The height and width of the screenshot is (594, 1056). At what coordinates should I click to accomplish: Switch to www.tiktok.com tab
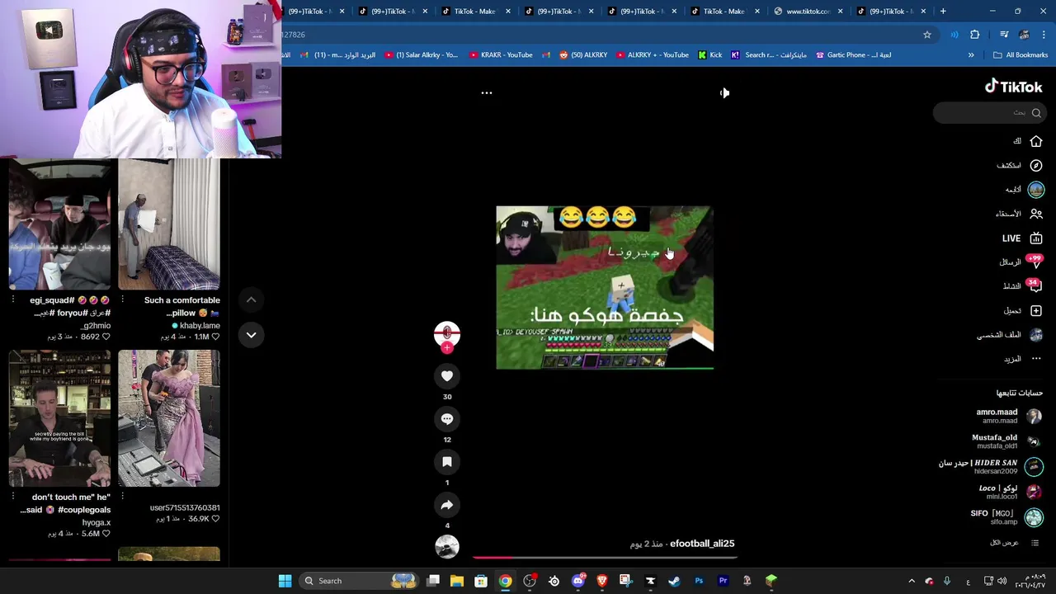[x=808, y=11]
